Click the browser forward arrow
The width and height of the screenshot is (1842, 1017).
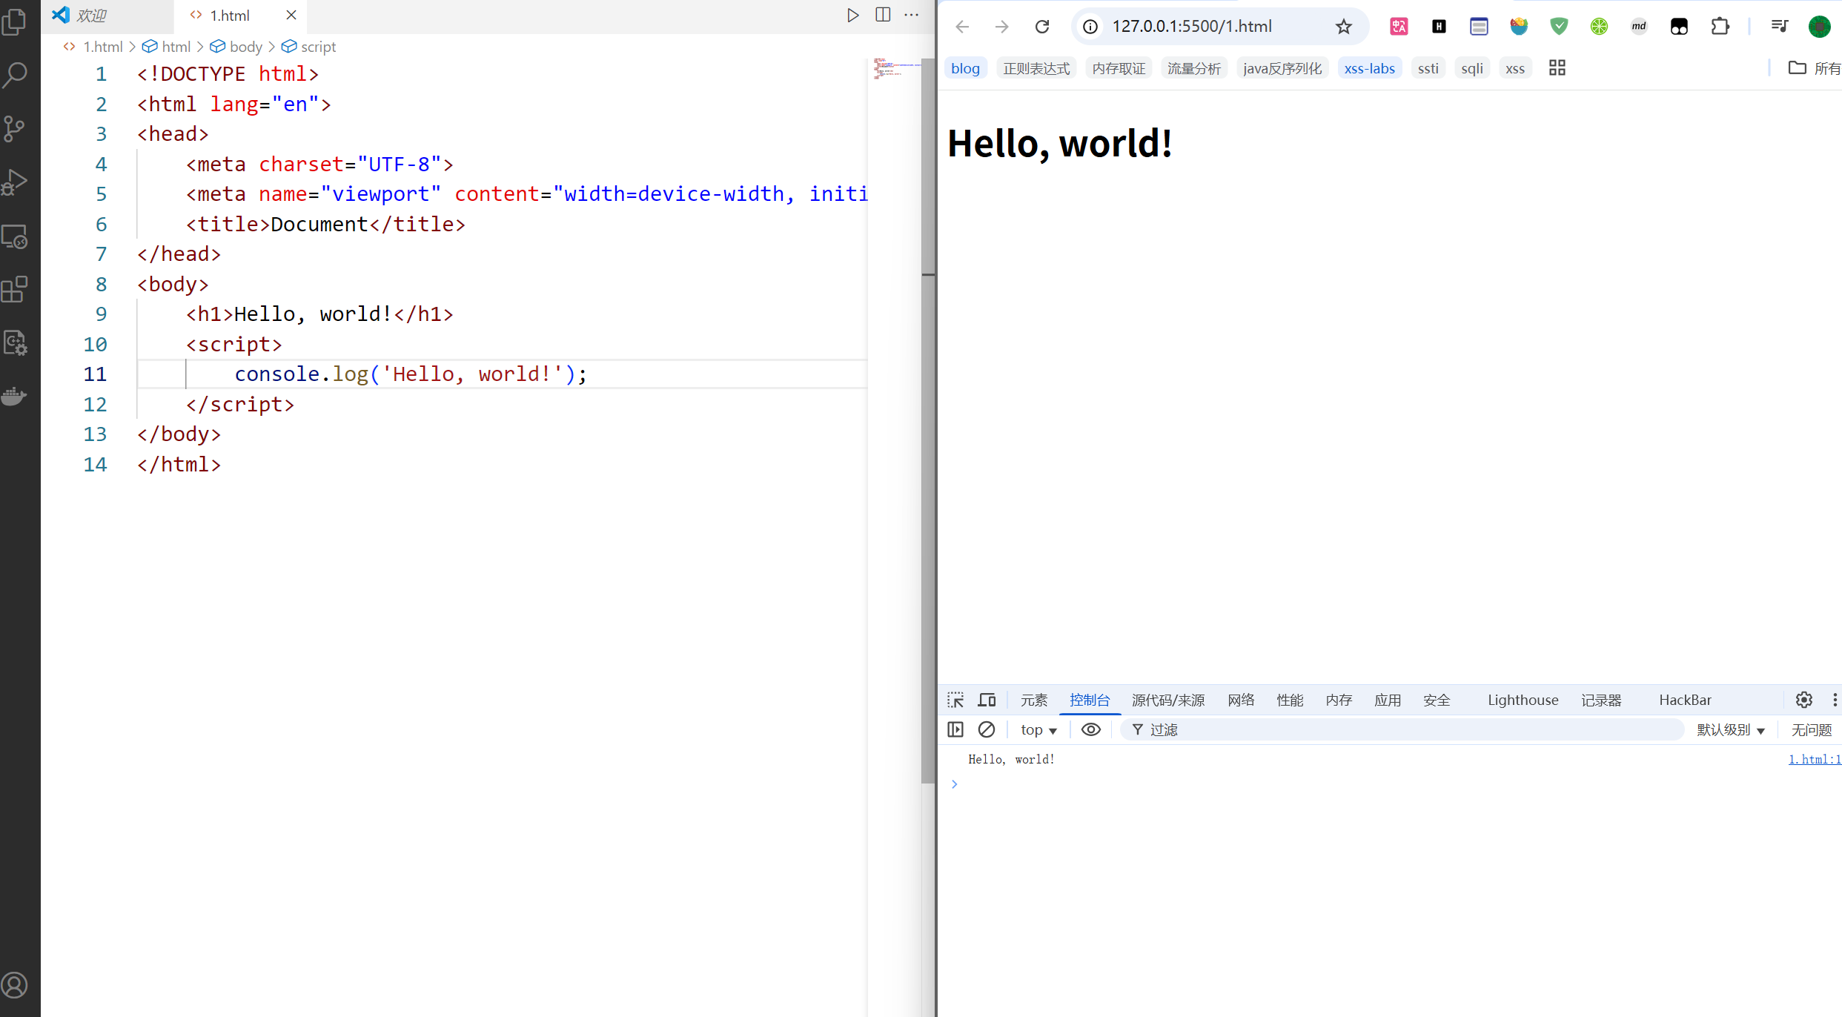(x=1002, y=27)
